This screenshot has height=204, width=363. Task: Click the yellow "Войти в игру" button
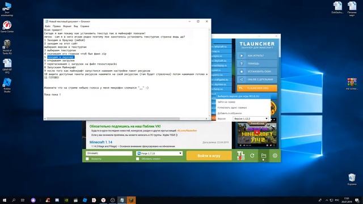209,156
